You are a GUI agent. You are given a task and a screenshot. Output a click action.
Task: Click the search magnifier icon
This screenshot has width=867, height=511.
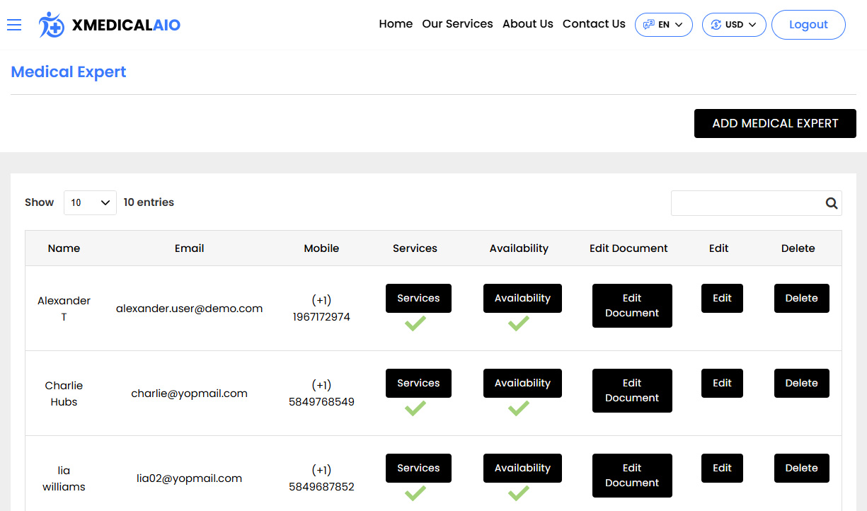coord(832,203)
